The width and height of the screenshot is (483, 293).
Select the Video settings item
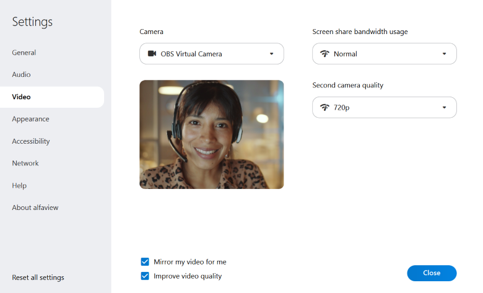pos(21,97)
